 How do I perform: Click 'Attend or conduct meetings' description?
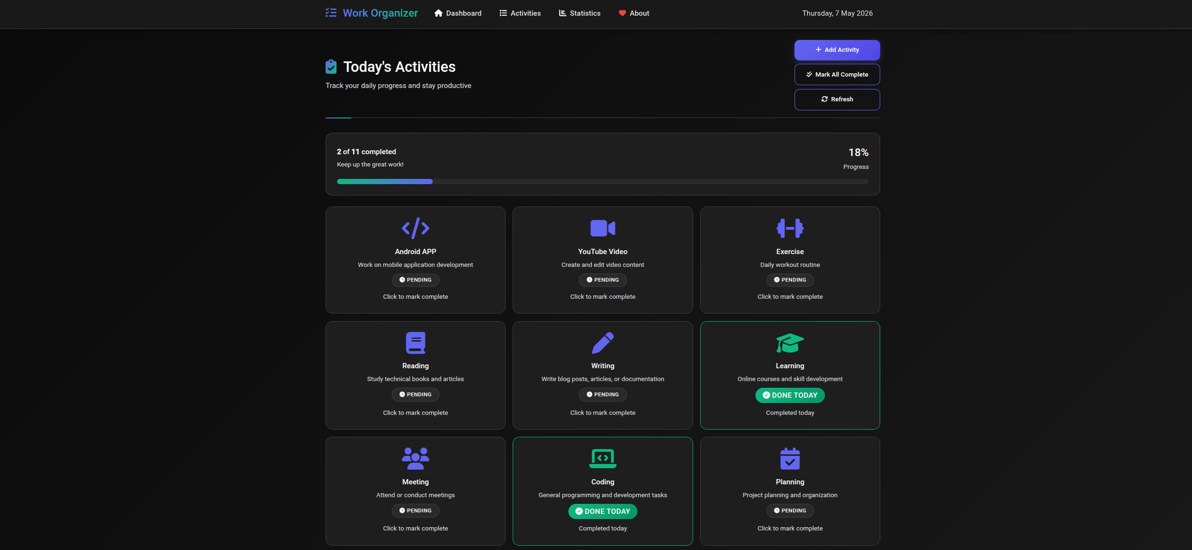click(415, 495)
